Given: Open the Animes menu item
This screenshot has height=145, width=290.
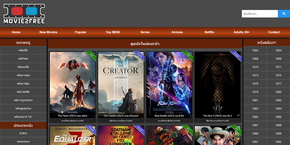Looking at the screenshot, I should 177,32.
